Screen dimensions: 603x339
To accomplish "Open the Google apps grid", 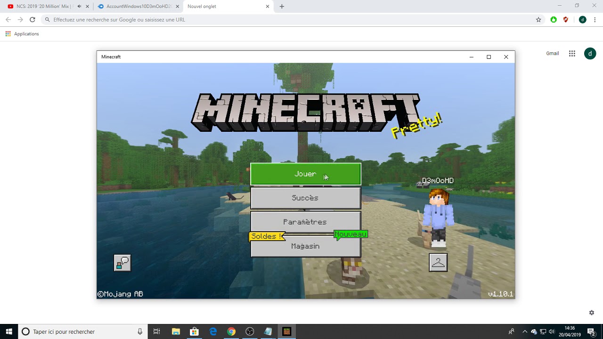I will [572, 54].
